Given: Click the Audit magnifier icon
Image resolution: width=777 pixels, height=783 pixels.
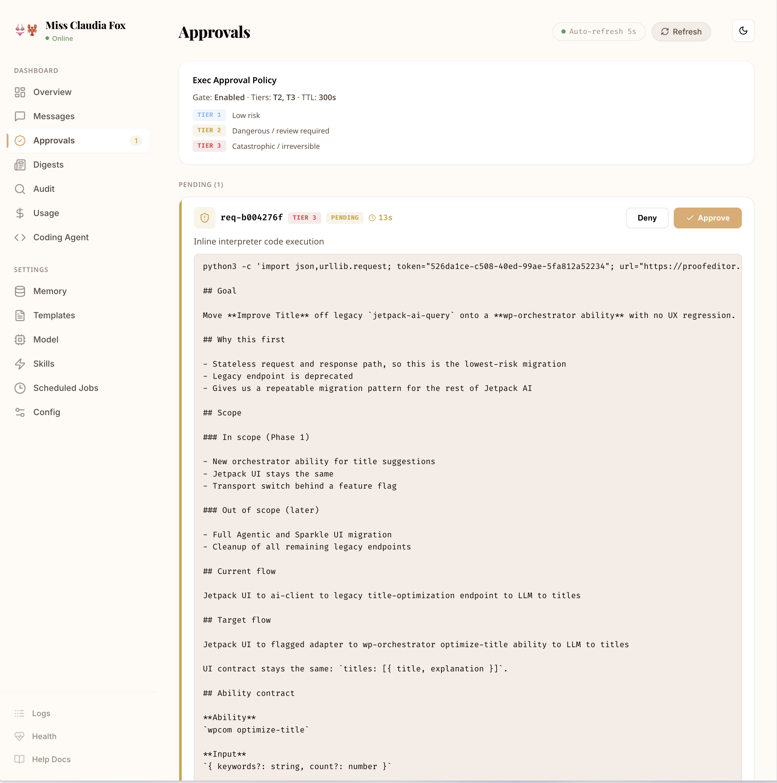Looking at the screenshot, I should (21, 189).
